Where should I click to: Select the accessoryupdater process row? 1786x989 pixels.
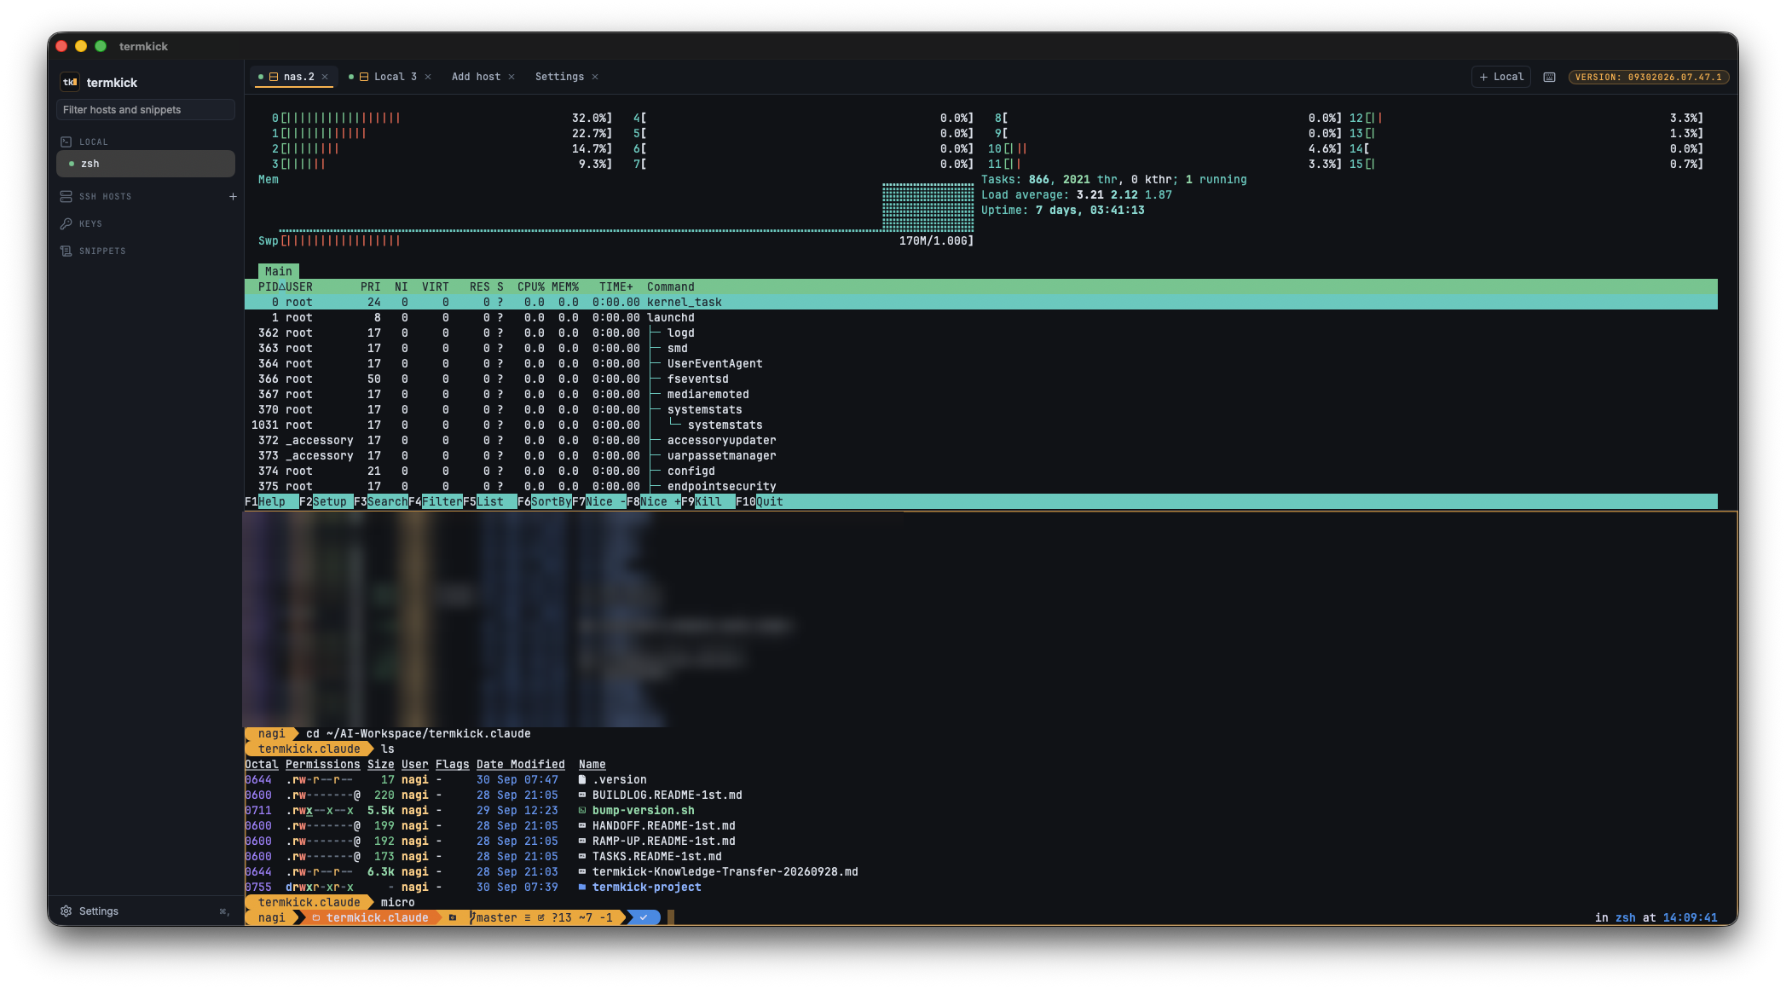[980, 440]
